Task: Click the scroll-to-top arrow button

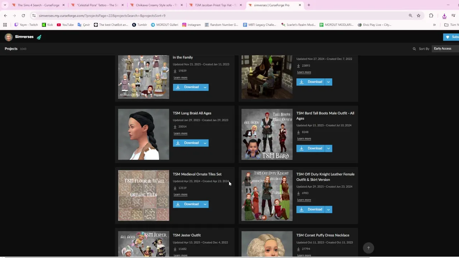Action: (x=368, y=248)
